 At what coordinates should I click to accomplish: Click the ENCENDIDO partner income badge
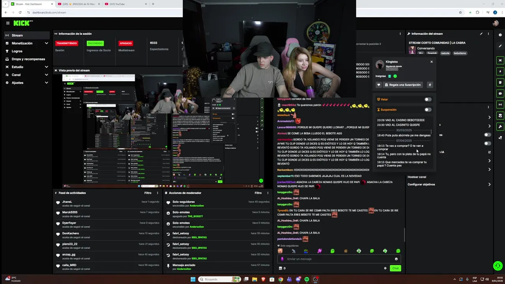click(x=95, y=43)
